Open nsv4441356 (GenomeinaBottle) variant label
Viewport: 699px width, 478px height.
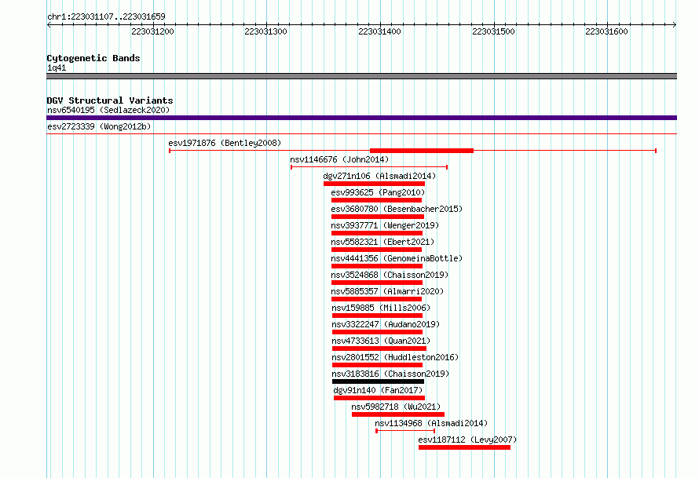(397, 258)
